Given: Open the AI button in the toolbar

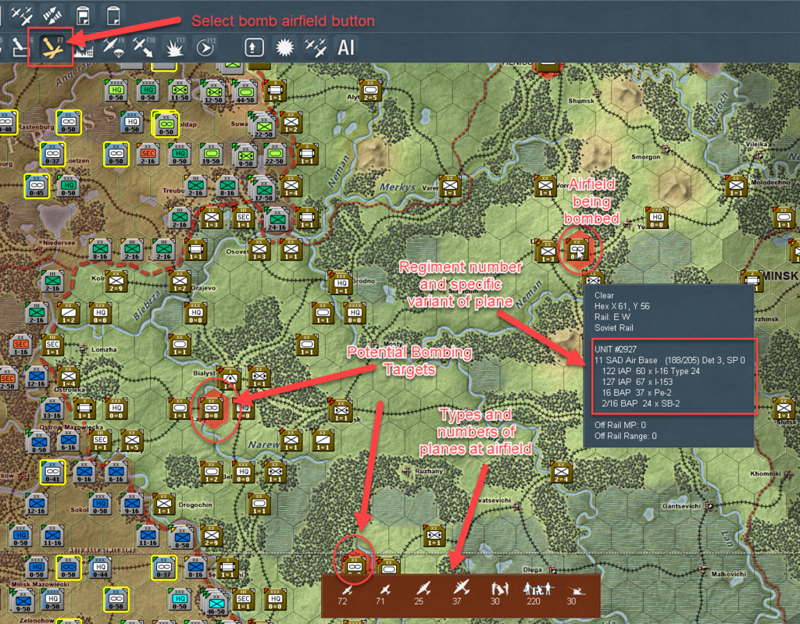Looking at the screenshot, I should pos(346,48).
